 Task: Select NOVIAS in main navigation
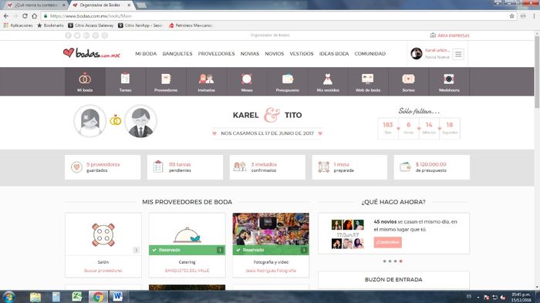coord(250,54)
